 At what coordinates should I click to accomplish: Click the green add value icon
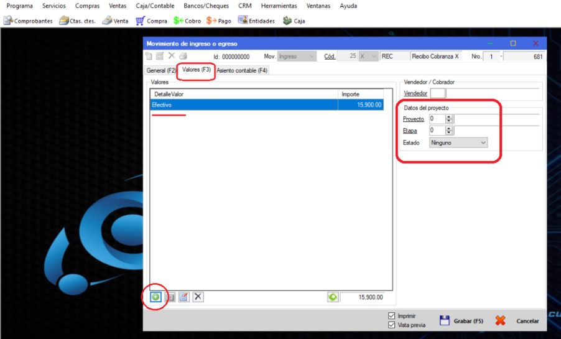tap(155, 297)
